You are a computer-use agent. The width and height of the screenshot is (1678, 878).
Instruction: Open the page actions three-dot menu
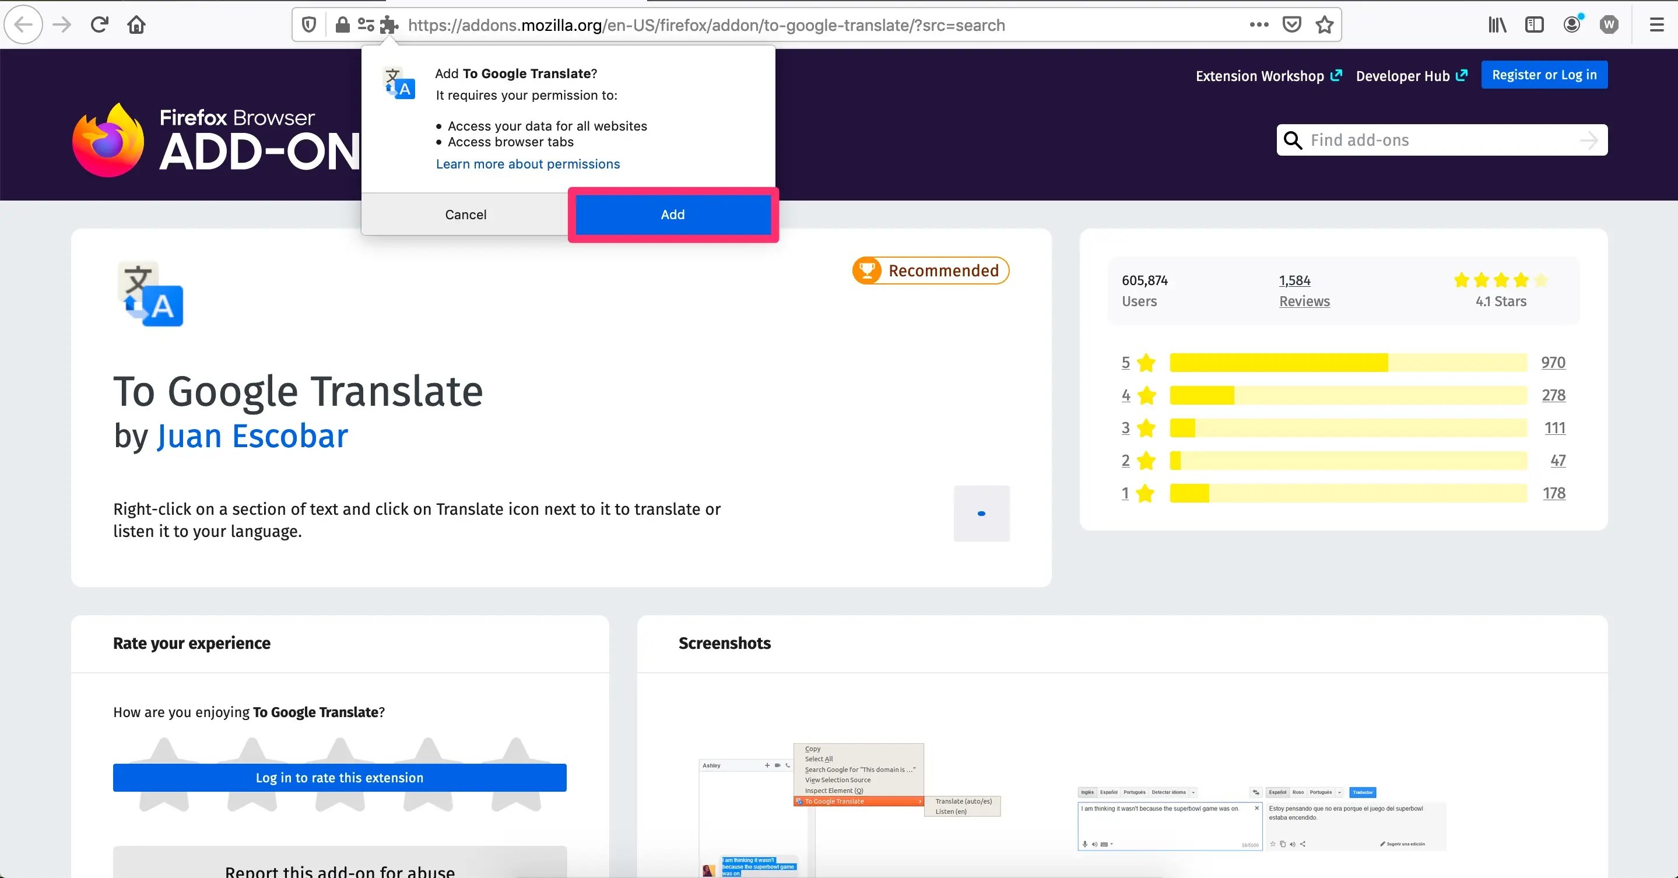pyautogui.click(x=1258, y=24)
